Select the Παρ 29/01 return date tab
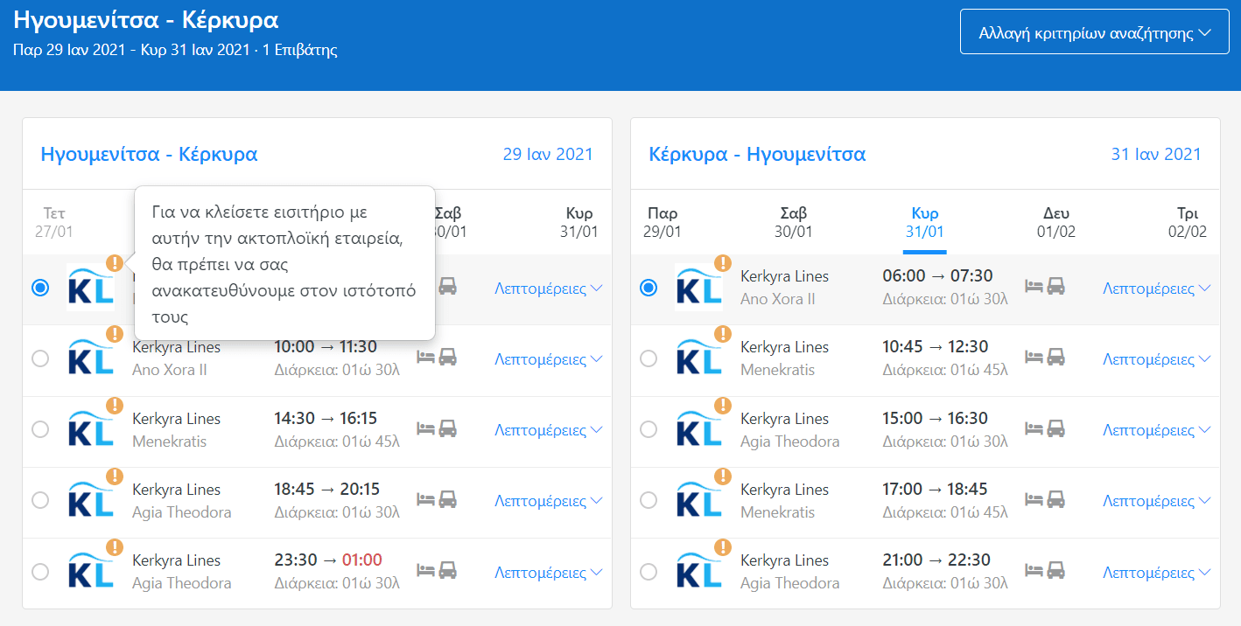 [662, 223]
